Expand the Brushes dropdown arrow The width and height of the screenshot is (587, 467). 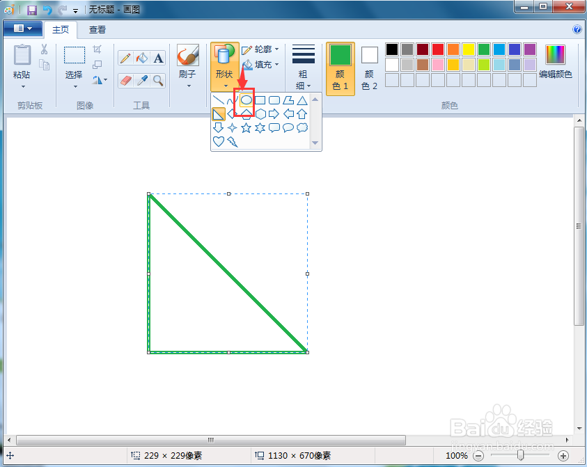click(x=189, y=86)
